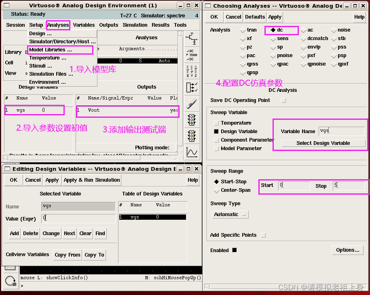The image size is (370, 295).
Task: Open window menu of Editing Design Variables window
Action: [7, 169]
